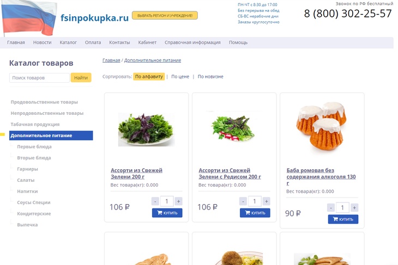
Task: Increase quantity of Баба ромовая
Action: pyautogui.click(x=354, y=208)
